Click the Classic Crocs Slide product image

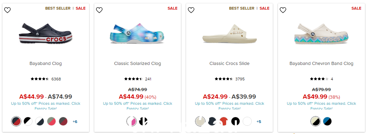[x=230, y=34]
